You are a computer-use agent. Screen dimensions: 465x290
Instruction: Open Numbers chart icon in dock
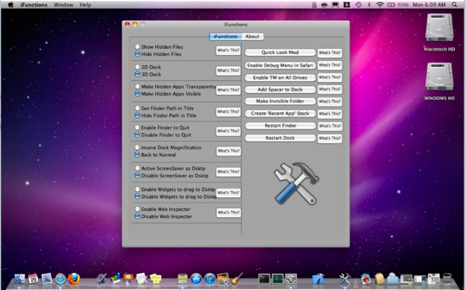[115, 278]
